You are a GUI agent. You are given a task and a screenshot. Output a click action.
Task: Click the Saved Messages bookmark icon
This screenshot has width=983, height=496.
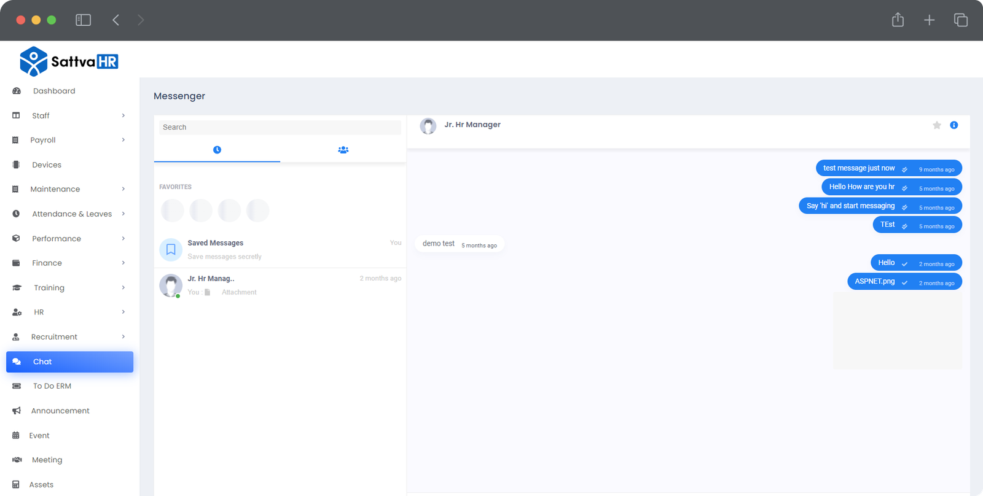[171, 250]
